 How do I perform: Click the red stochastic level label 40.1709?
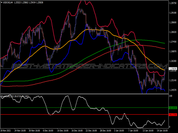pyautogui.click(x=173, y=115)
